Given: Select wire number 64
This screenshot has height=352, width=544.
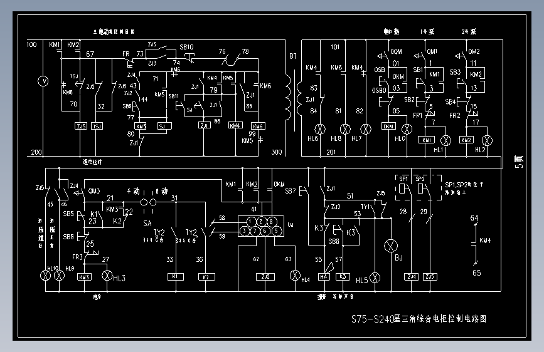Looking at the screenshot, I should coord(474,218).
